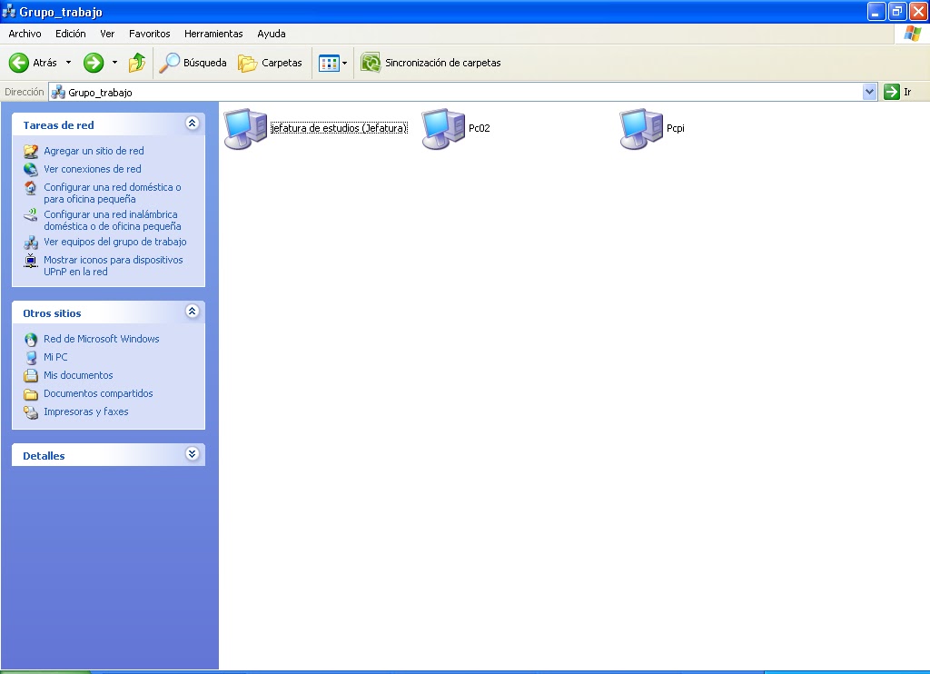Collapse the Otros sitios panel
930x674 pixels.
pyautogui.click(x=192, y=312)
